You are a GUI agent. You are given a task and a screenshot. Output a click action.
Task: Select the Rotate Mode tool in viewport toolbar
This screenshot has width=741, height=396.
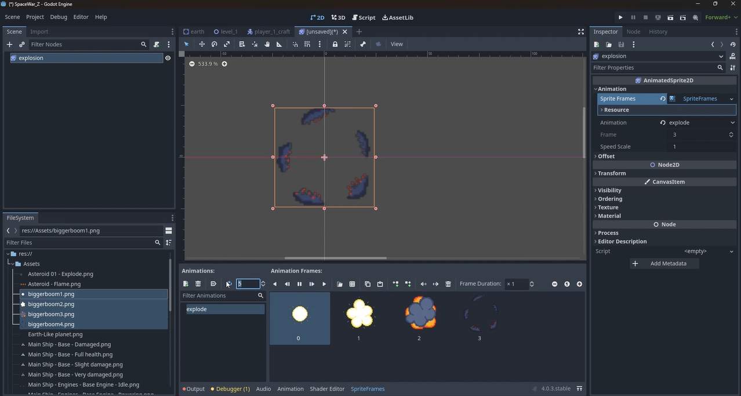(214, 44)
